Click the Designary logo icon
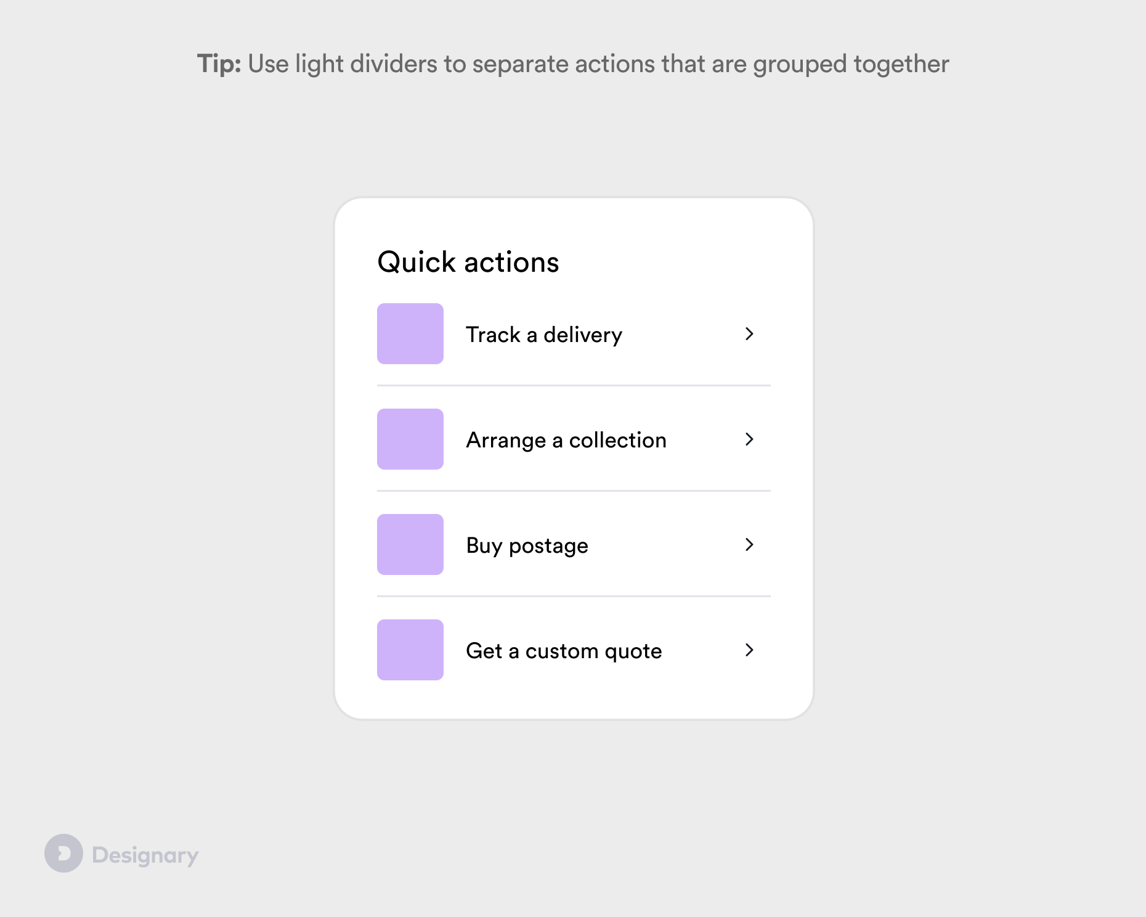1146x917 pixels. click(63, 853)
